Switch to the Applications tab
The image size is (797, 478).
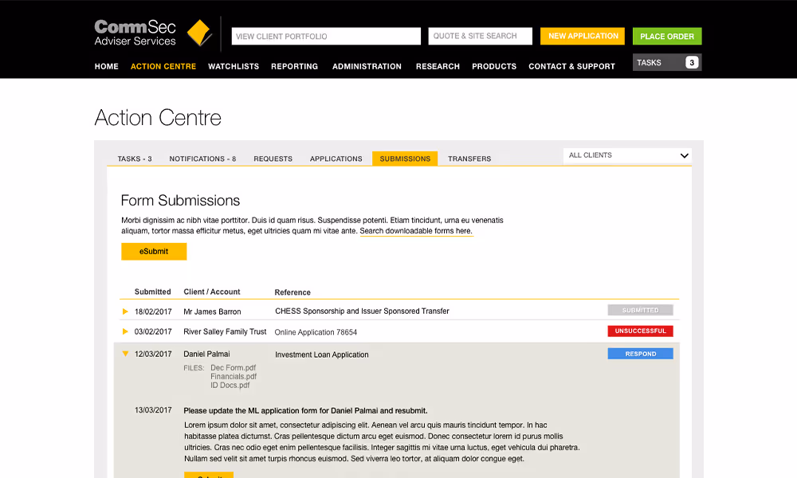point(336,159)
